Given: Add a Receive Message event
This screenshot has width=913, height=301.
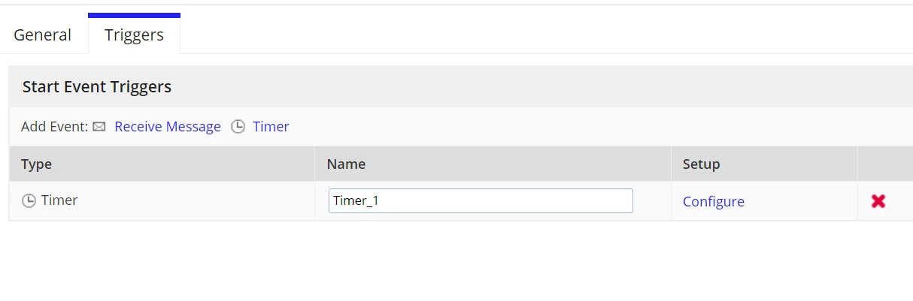Looking at the screenshot, I should click(x=168, y=127).
